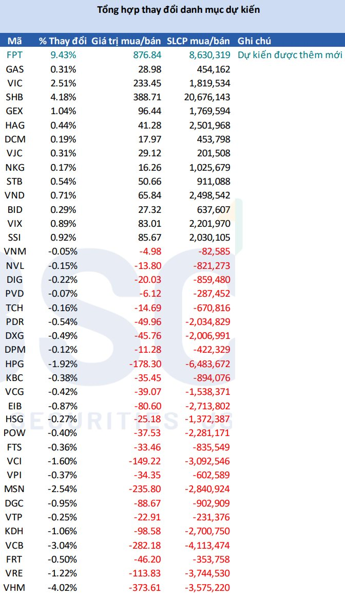This screenshot has height=597, width=345.
Task: Click the 'Giá trị mua/bán' header
Action: tap(126, 41)
